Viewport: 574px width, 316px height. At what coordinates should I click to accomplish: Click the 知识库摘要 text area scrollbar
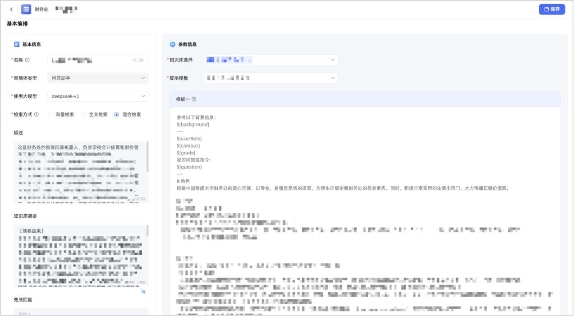(x=147, y=231)
